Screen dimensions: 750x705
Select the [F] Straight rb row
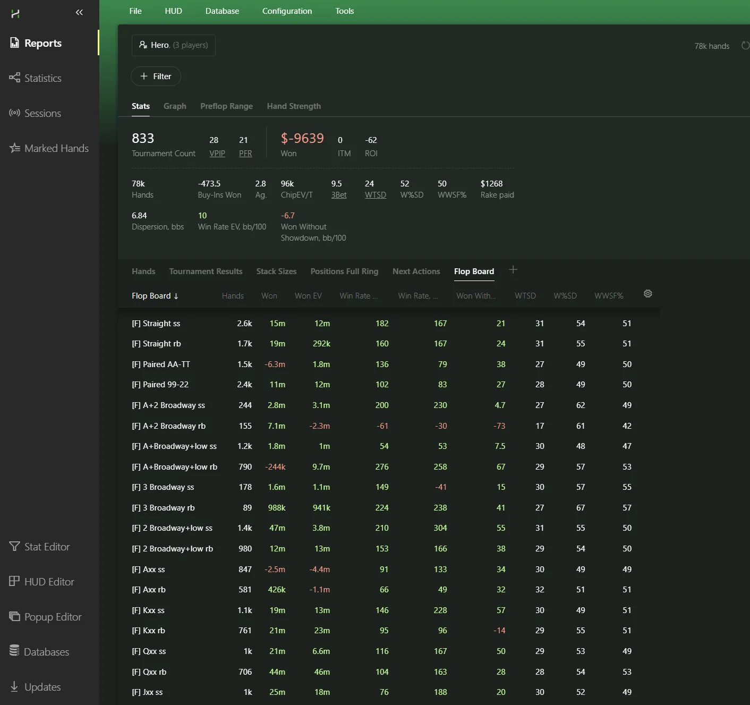(389, 344)
